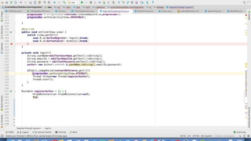This screenshot has width=251, height=141.
Task: Switch to the MainActivity.java tab
Action: coord(145,11)
